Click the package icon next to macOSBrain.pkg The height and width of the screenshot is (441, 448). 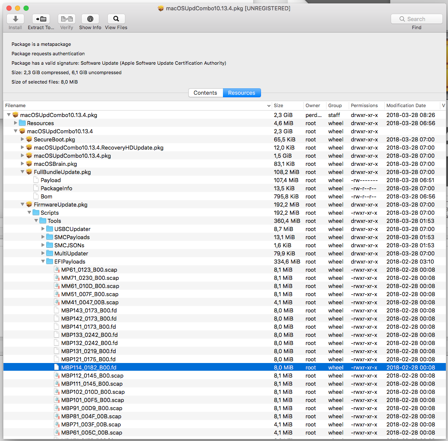pos(28,164)
